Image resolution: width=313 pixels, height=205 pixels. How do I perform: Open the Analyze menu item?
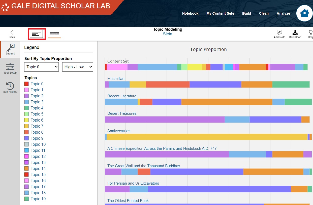pyautogui.click(x=283, y=13)
